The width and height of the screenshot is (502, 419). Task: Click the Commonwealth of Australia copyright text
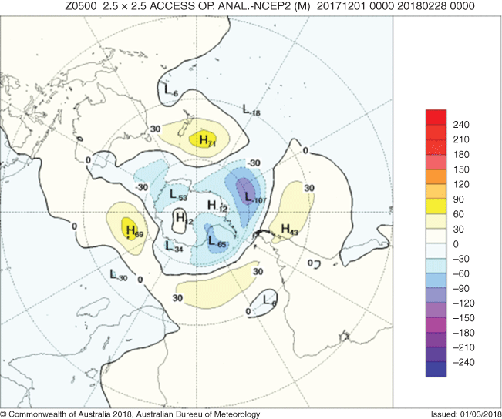point(130,414)
